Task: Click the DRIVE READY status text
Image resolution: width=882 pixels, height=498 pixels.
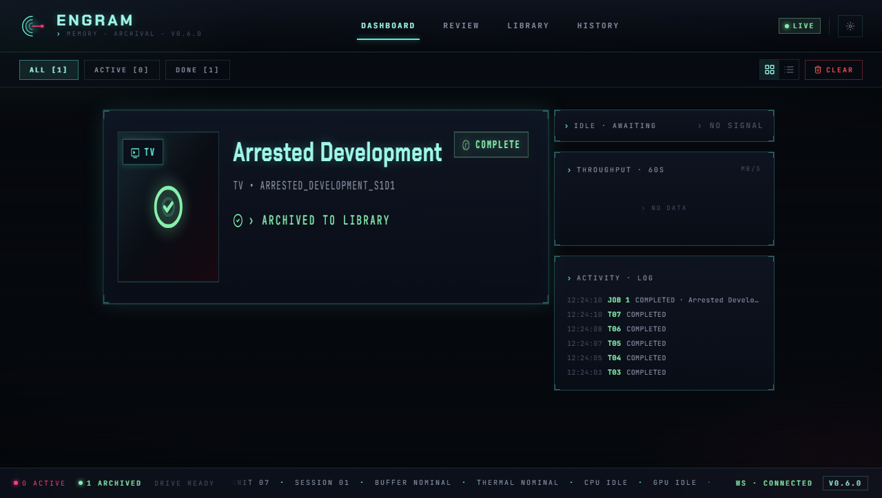Action: [185, 484]
